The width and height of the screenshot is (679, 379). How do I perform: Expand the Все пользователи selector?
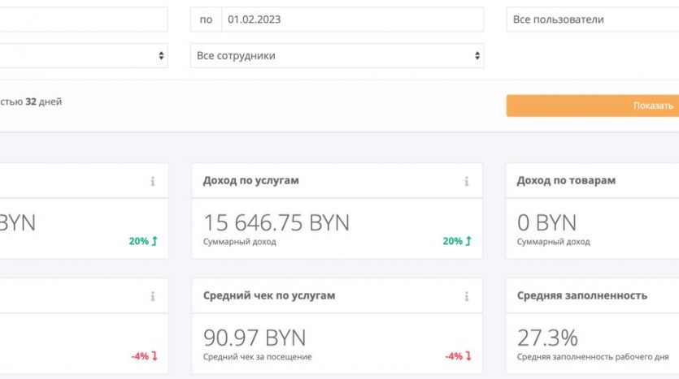592,19
